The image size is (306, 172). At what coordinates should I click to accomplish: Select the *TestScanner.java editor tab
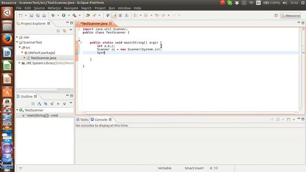tap(94, 23)
